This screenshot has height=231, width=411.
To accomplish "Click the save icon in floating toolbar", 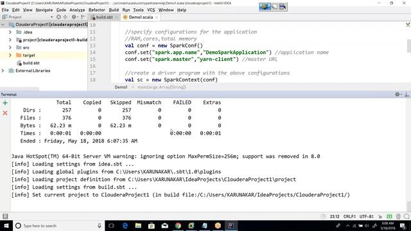I will pos(283,6).
